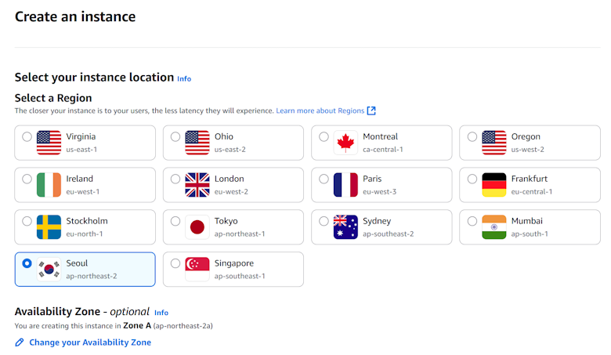
Task: Select the Mumbai ap-south-1 radio button
Action: (x=472, y=221)
